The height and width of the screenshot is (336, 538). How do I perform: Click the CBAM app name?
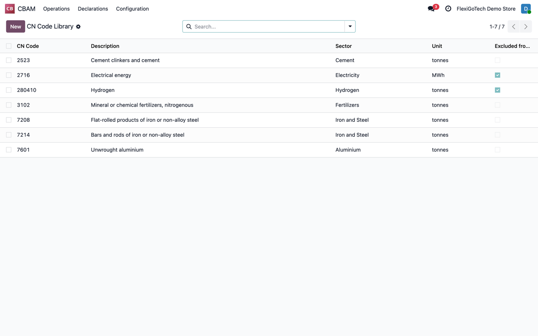26,9
